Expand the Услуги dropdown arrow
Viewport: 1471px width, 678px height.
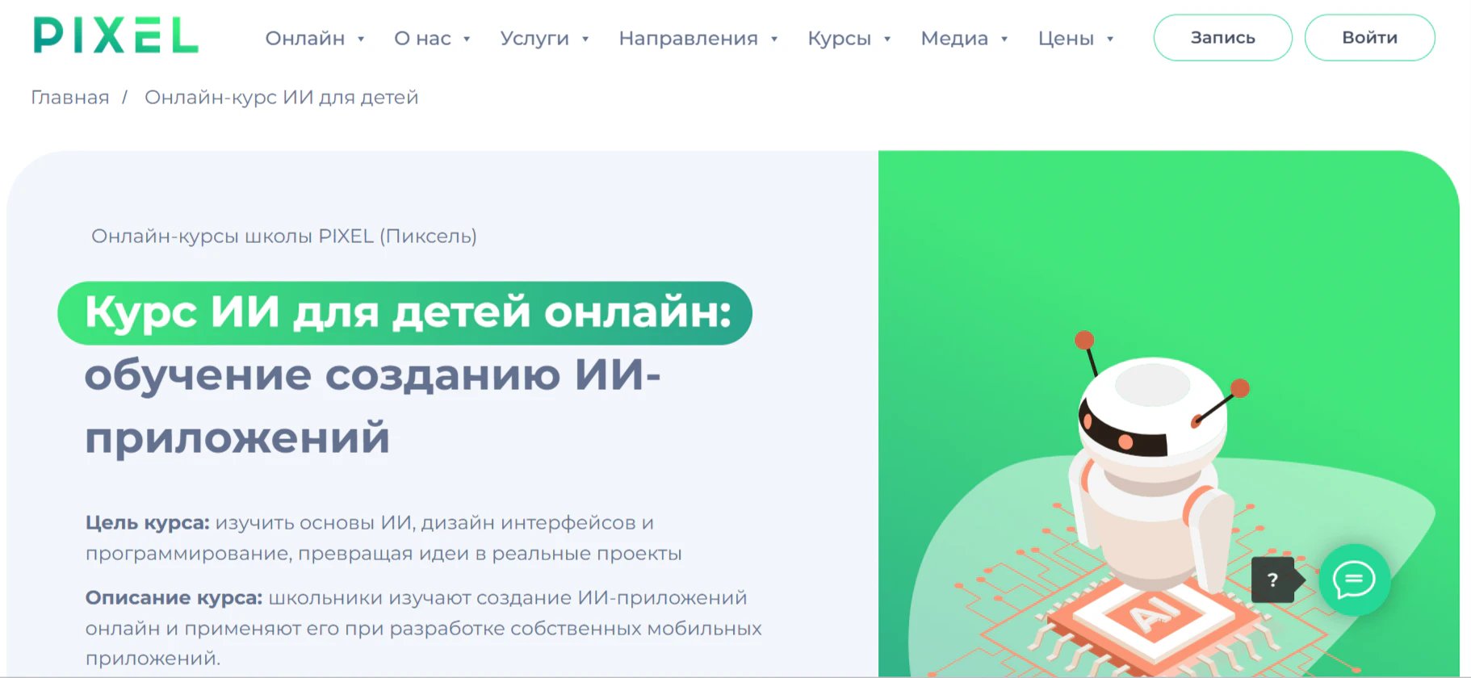point(585,39)
